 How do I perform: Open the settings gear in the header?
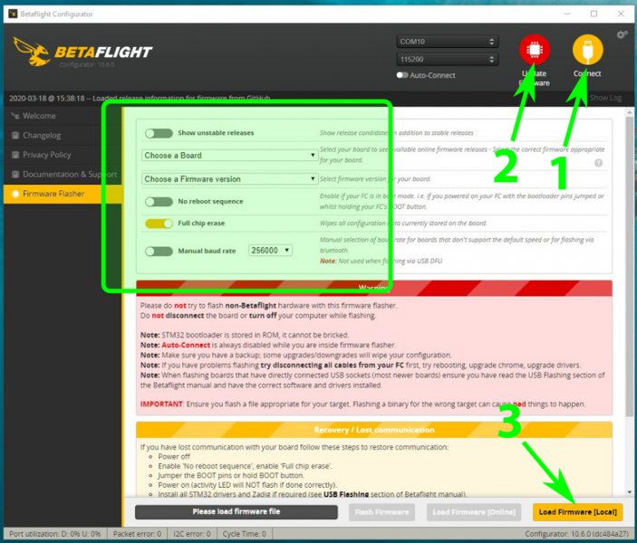click(622, 35)
